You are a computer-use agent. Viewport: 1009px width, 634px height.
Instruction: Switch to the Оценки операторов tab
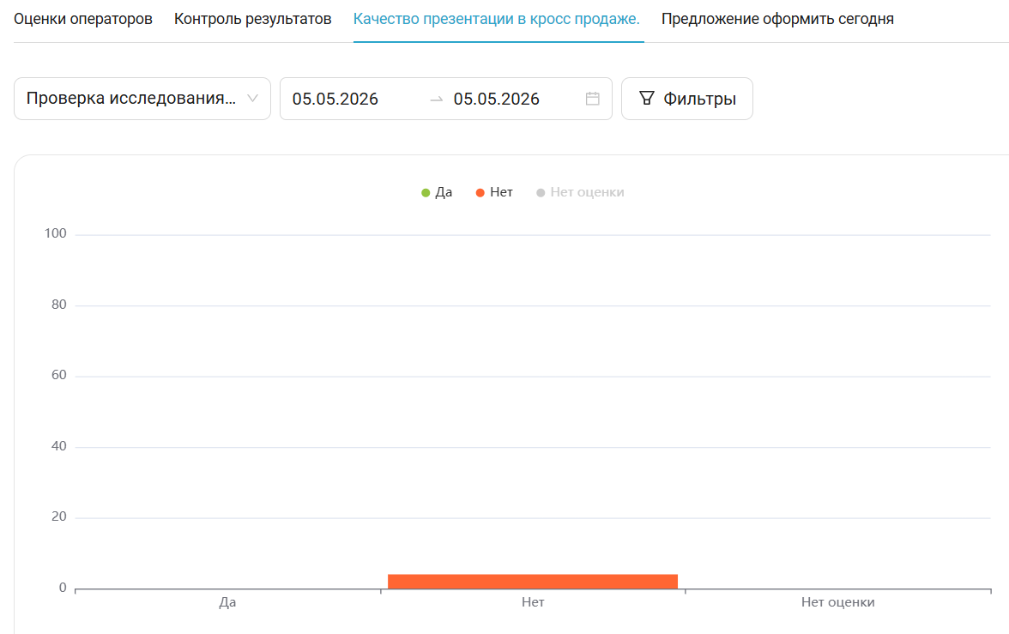point(83,20)
